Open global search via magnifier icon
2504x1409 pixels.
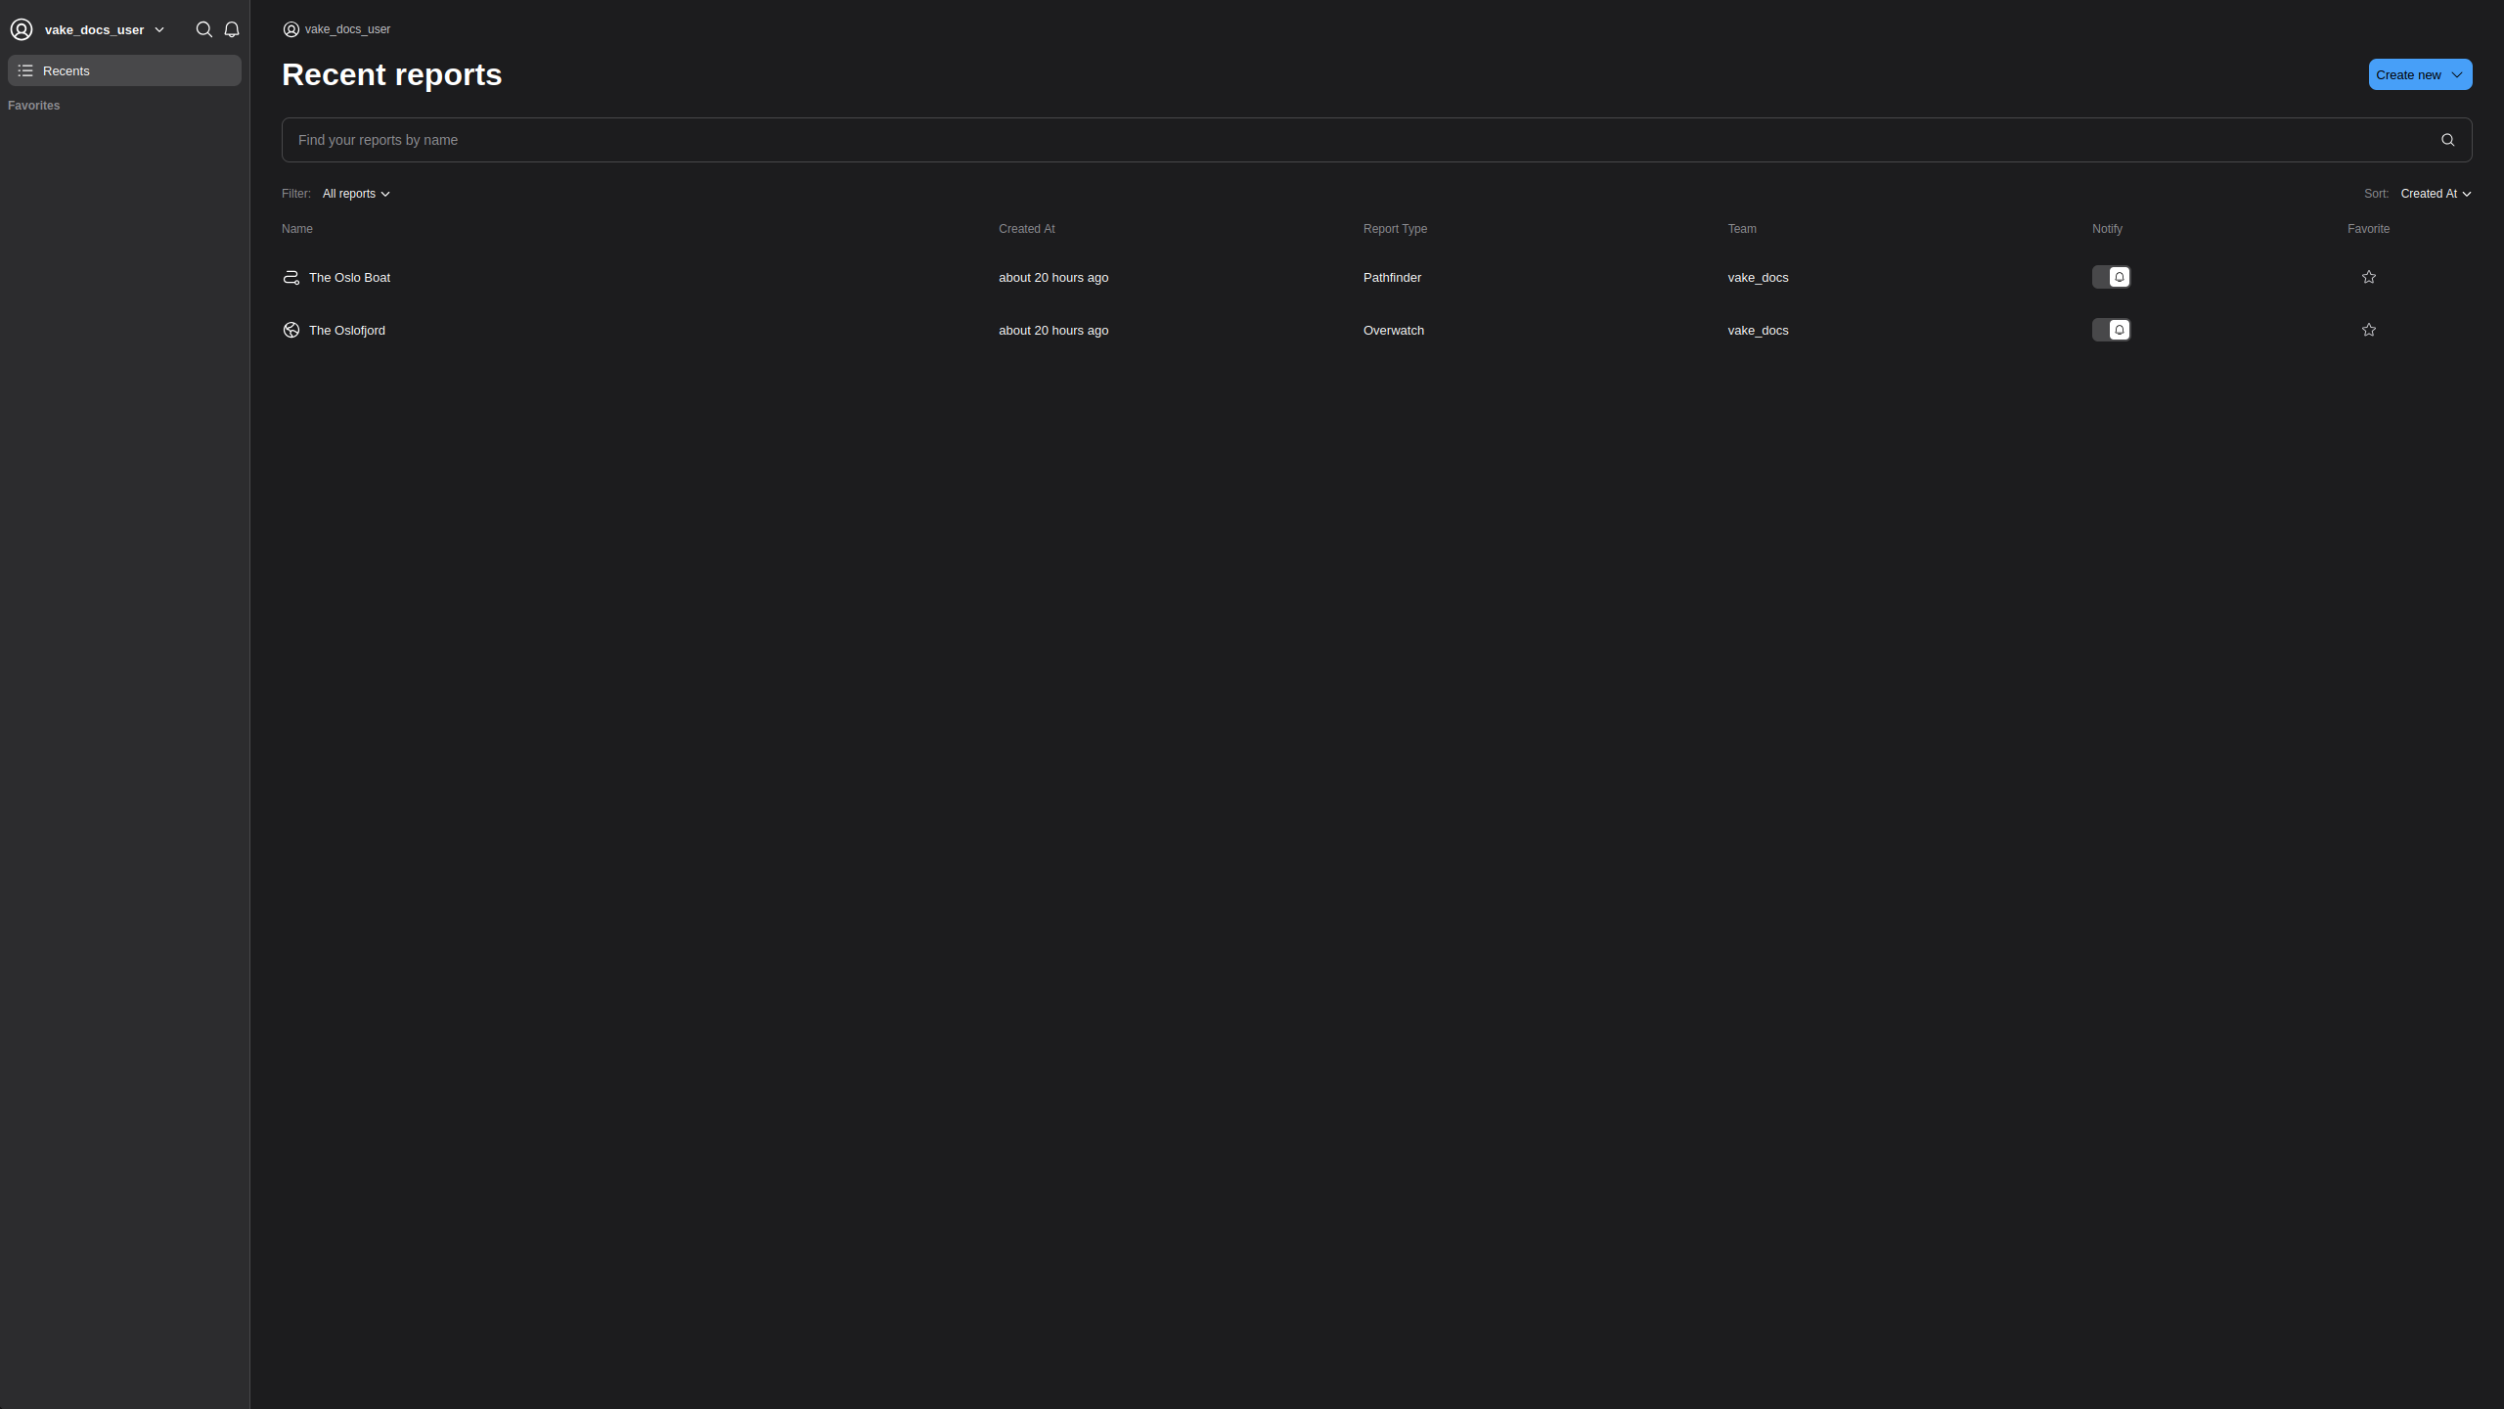coord(202,29)
